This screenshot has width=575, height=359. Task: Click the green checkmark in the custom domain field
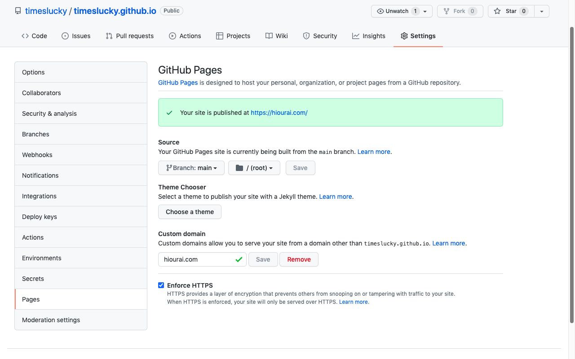coord(239,259)
